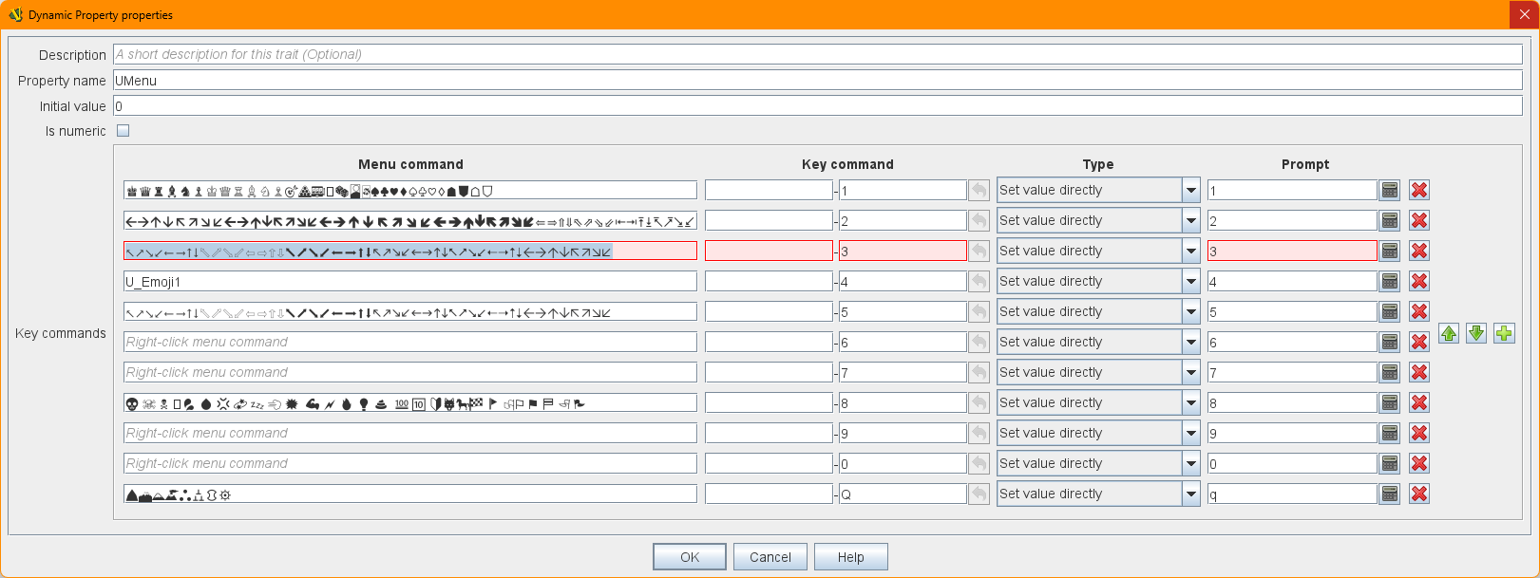Delete the row with prompt 1
The height and width of the screenshot is (578, 1540).
pos(1419,190)
